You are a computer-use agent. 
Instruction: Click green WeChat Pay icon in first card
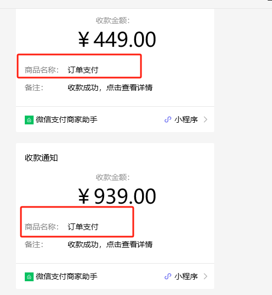coord(29,120)
